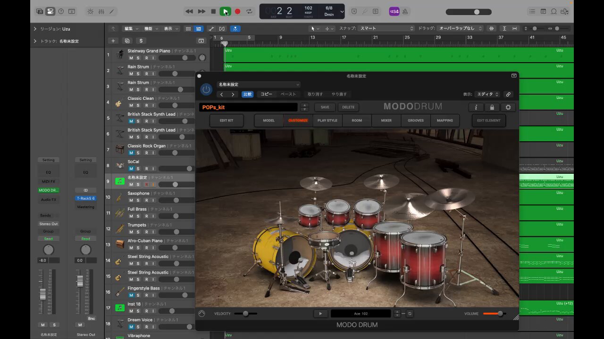Toggle the metronome click icon
This screenshot has height=339, width=604.
(405, 11)
